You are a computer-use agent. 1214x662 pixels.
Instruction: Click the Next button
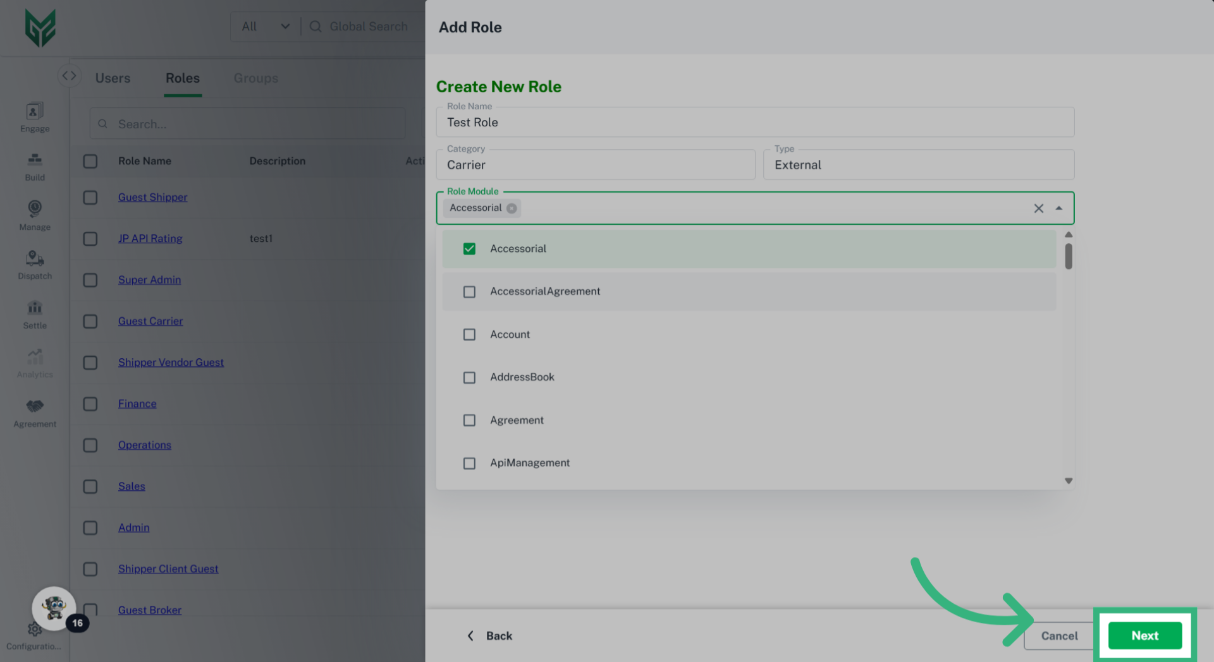click(1144, 635)
